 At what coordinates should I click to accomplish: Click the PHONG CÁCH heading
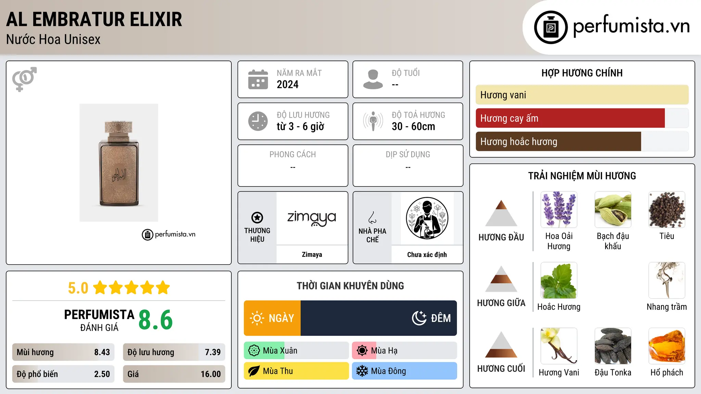click(x=293, y=155)
